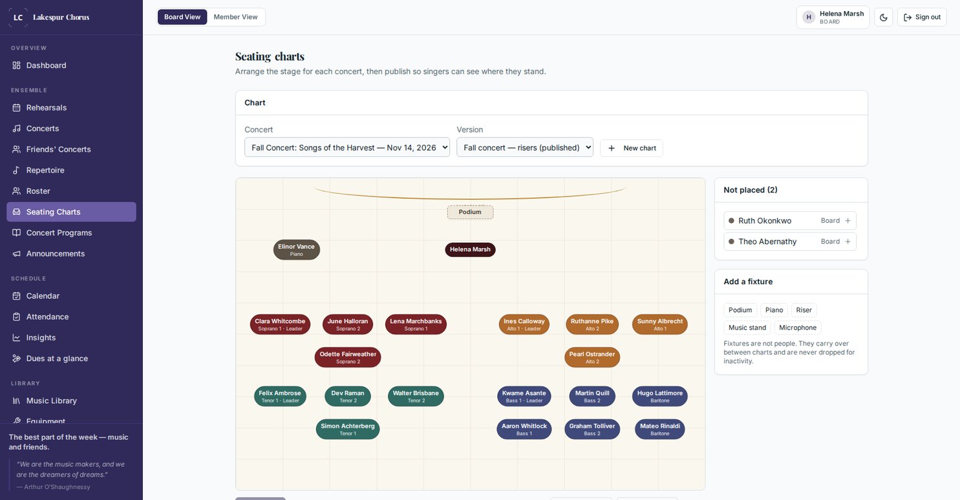Screen dimensions: 960x500
Task: Click the LC chorus logo
Action: pyautogui.click(x=18, y=17)
